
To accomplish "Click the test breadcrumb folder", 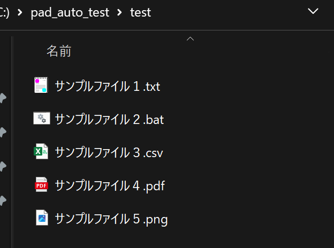I will [141, 12].
